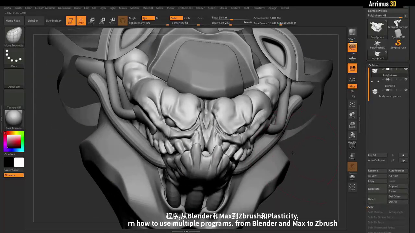This screenshot has width=415, height=233.
Task: Open the Material menu
Action: coord(148,8)
